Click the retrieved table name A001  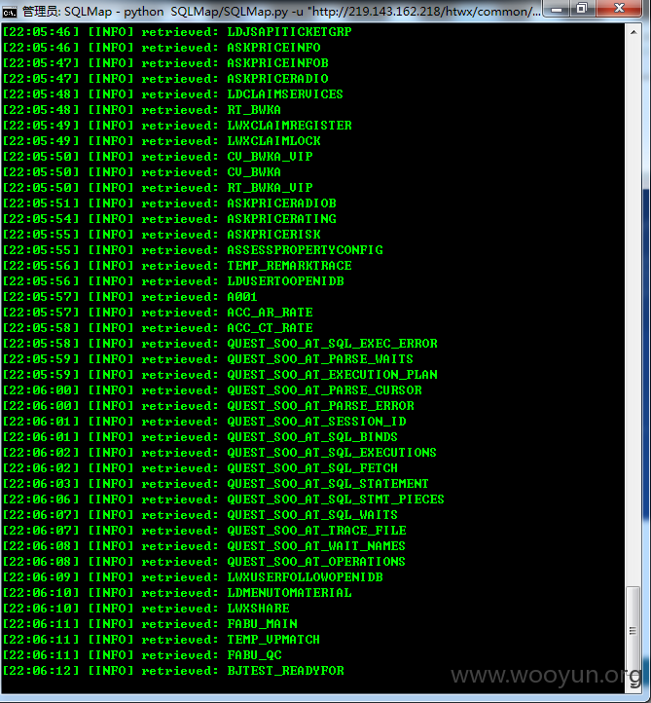pyautogui.click(x=242, y=297)
